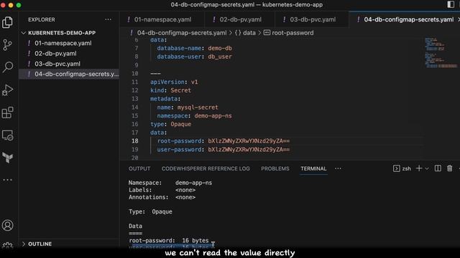Viewport: 460px width, 258px height.
Task: Open 01-namespace.yaml in the explorer tree
Action: click(69, 43)
